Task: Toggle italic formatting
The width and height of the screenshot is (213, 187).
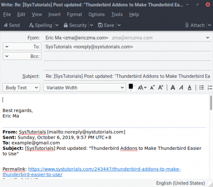Action: 181,88
